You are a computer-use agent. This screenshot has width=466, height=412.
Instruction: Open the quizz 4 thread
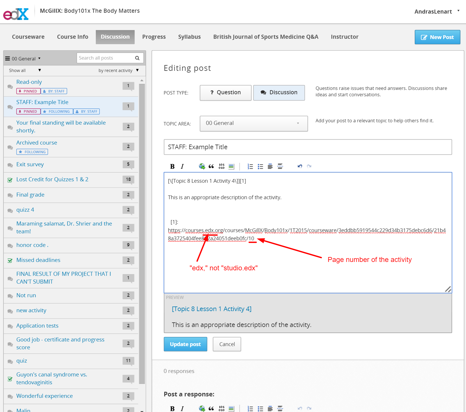(x=71, y=210)
